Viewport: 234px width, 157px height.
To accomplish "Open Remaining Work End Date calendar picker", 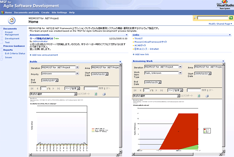I will pyautogui.click(x=160, y=82).
